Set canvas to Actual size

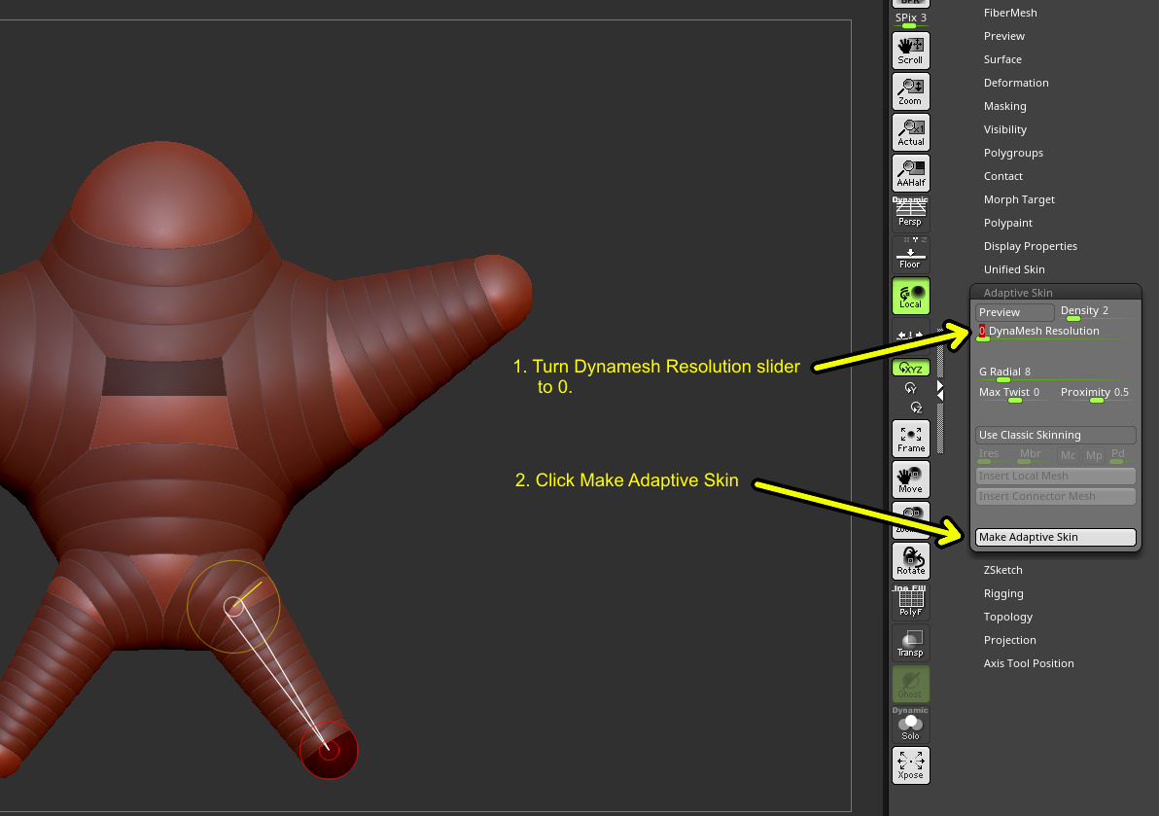pyautogui.click(x=911, y=132)
